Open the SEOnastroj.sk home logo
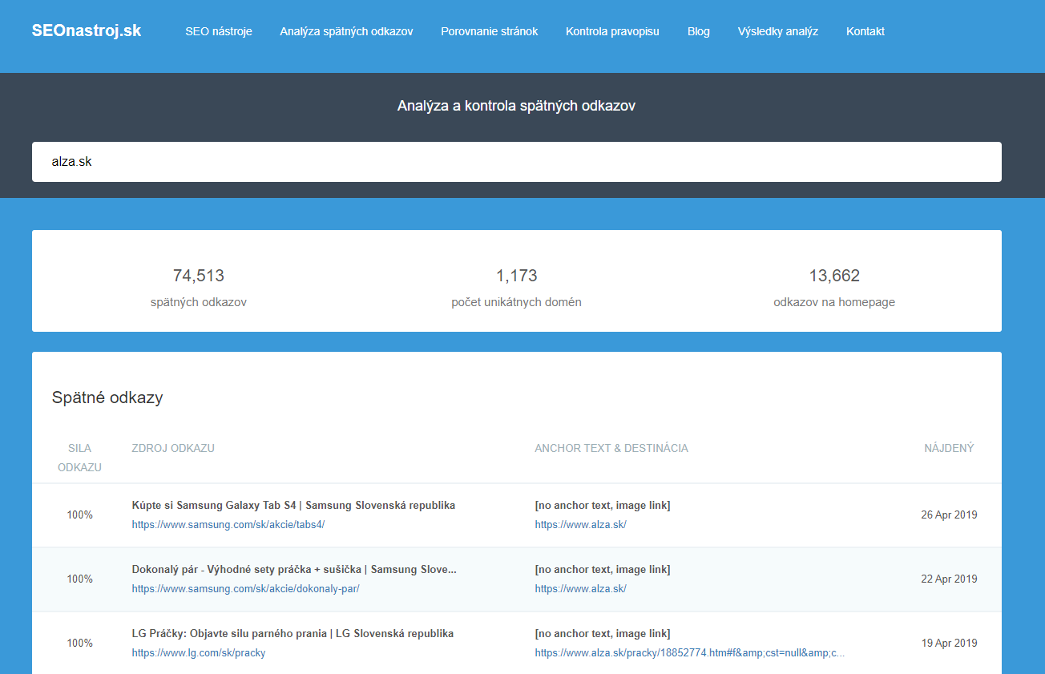 click(87, 30)
